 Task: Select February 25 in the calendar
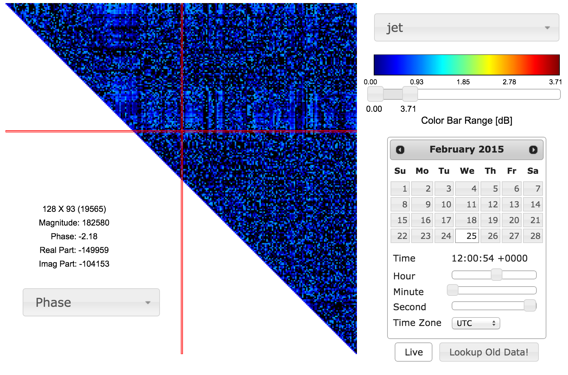(467, 236)
